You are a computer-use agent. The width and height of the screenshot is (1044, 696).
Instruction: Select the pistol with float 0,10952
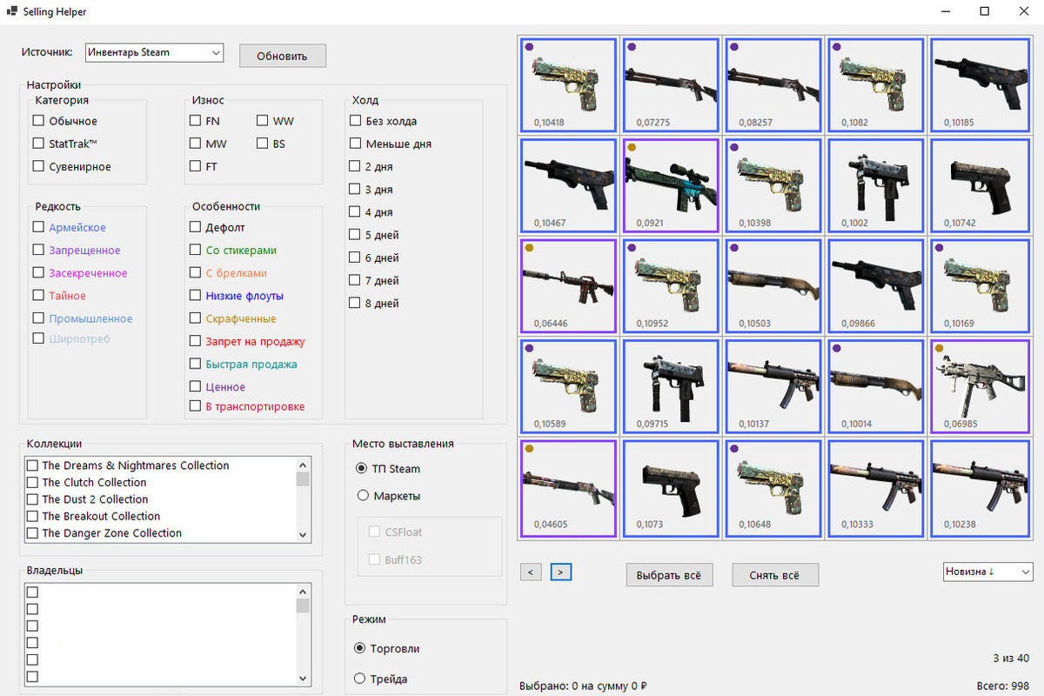(x=672, y=285)
